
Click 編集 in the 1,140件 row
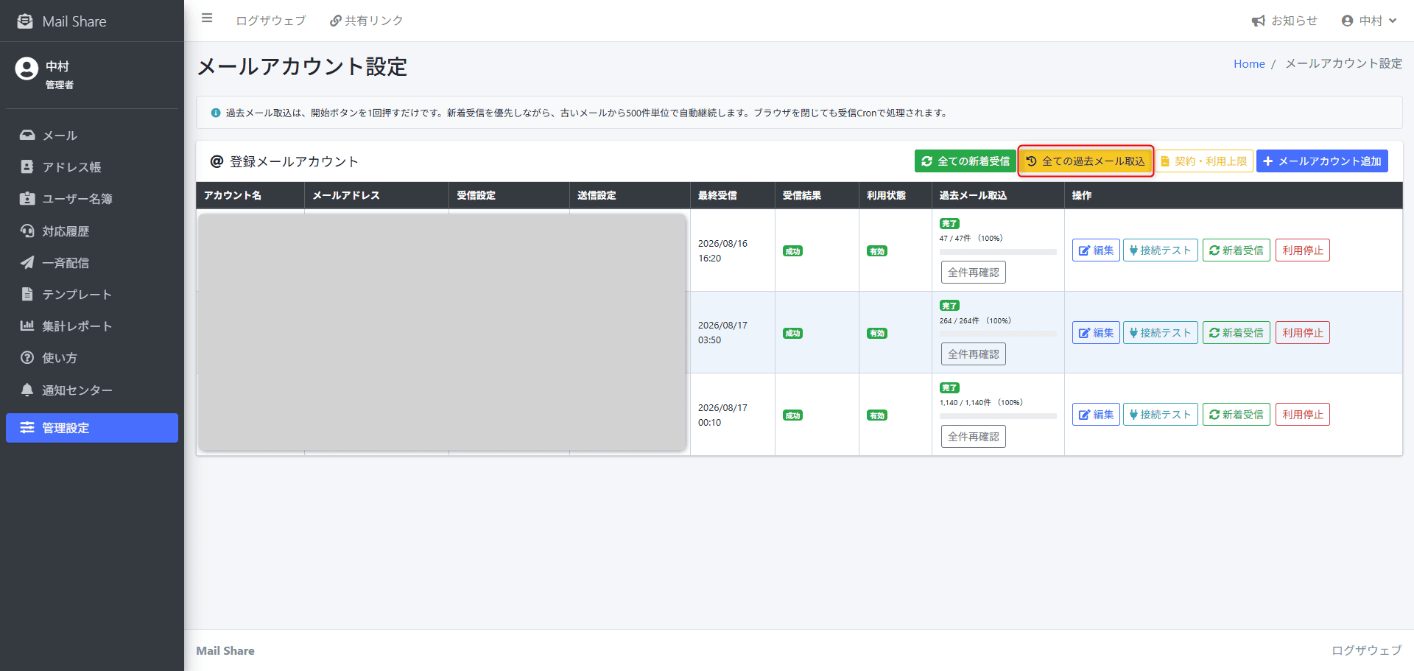(1096, 415)
